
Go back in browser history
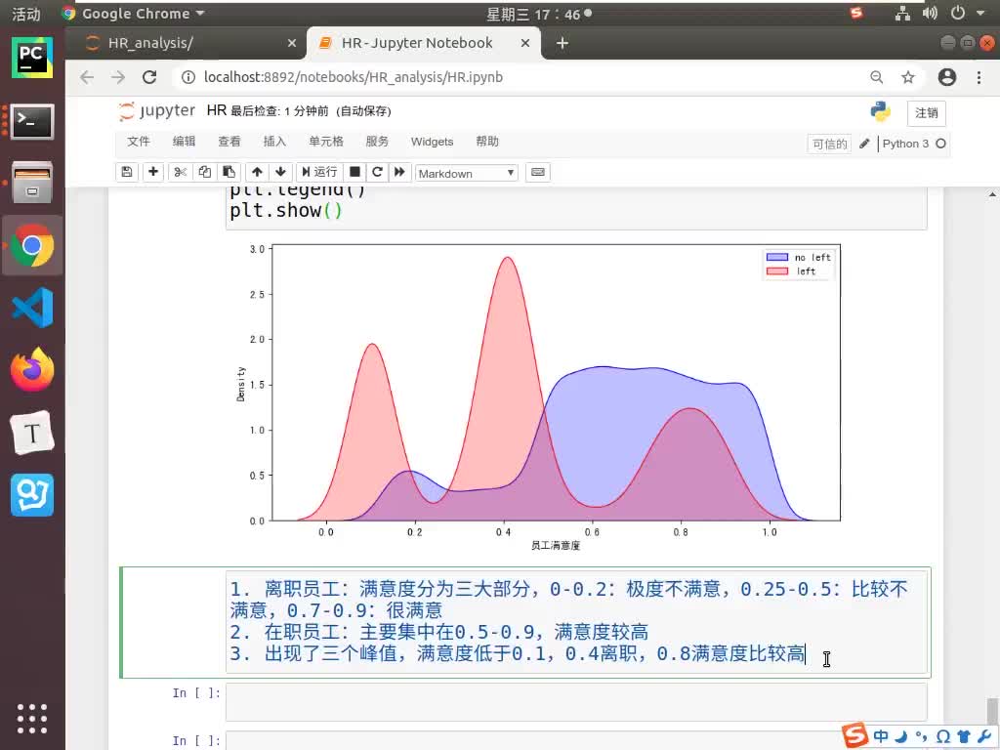point(87,77)
